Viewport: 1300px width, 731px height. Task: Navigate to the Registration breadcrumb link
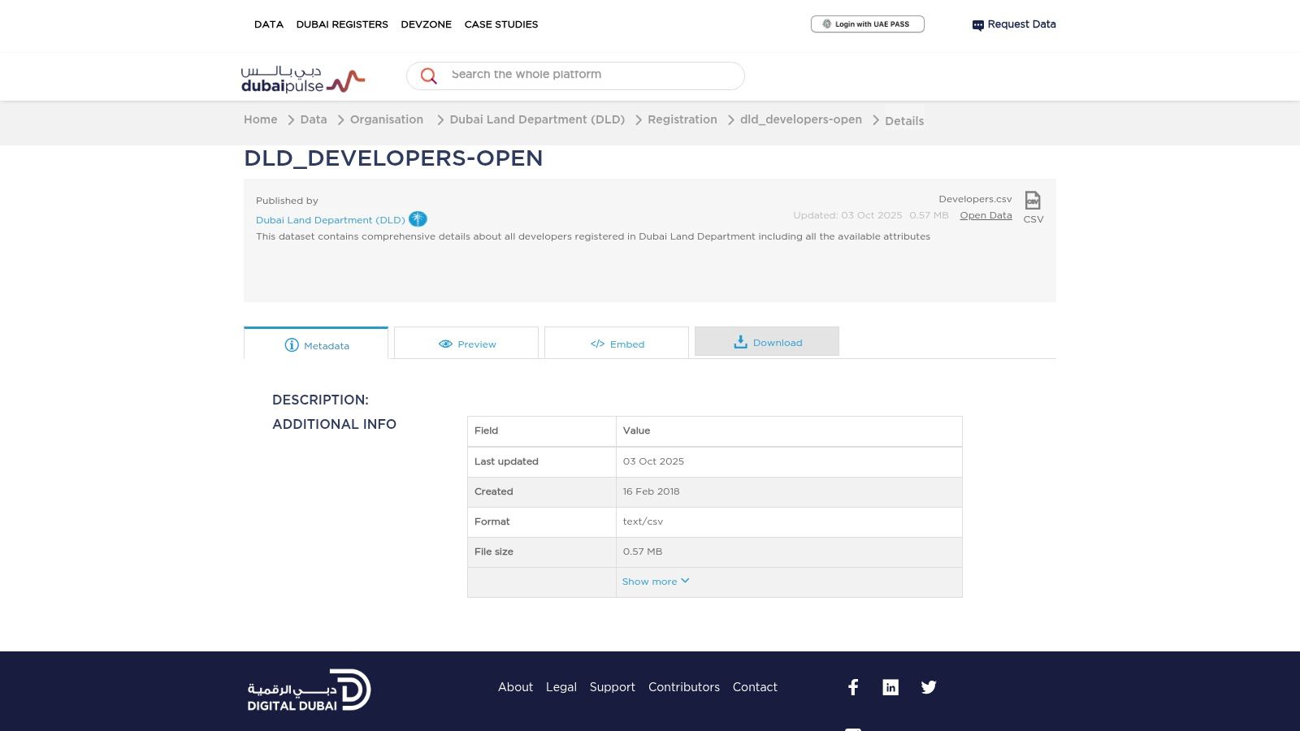click(682, 119)
